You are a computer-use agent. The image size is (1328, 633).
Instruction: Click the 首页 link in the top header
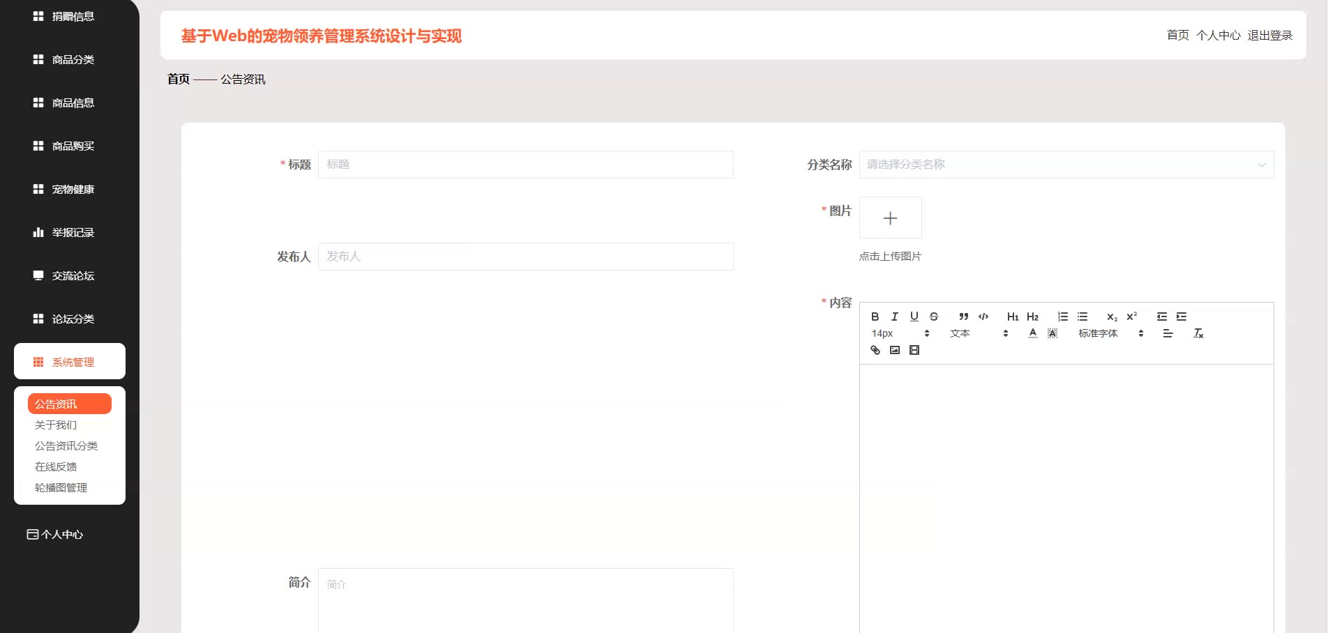tap(1178, 35)
